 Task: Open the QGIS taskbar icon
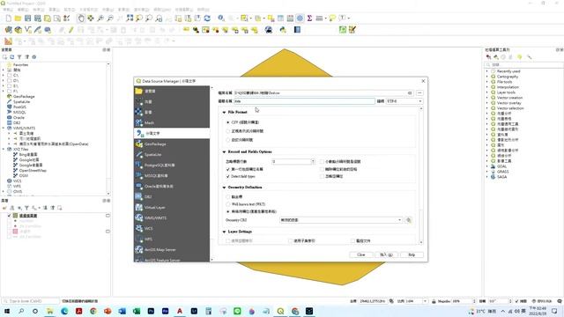(x=280, y=311)
